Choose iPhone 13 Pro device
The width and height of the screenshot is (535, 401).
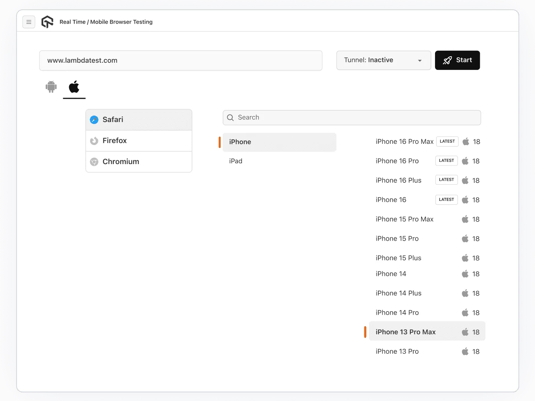pos(397,351)
